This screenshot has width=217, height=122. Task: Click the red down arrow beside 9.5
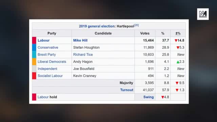click(x=177, y=83)
